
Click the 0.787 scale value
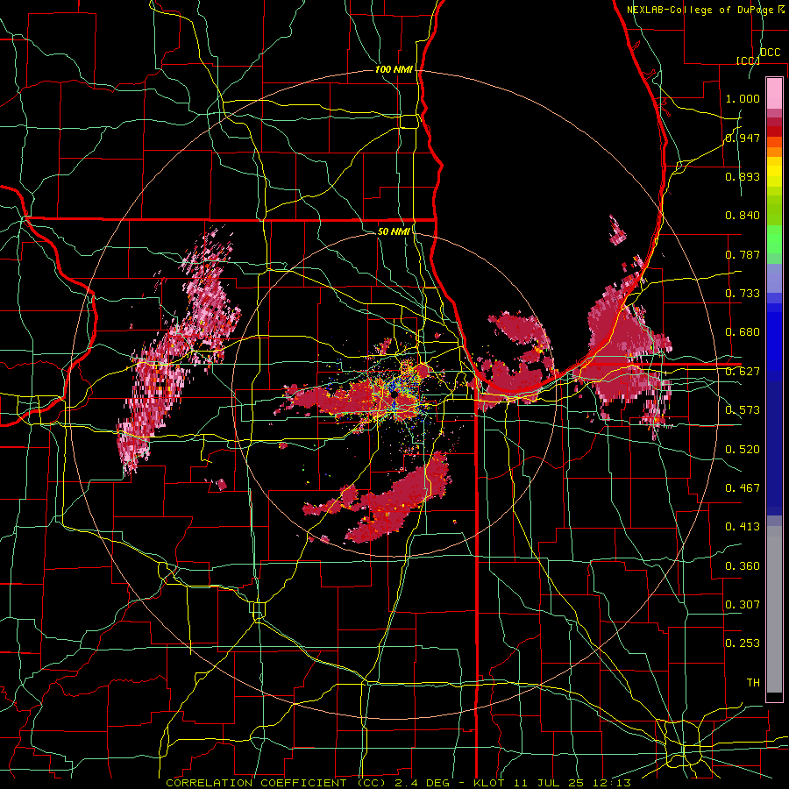pyautogui.click(x=743, y=254)
